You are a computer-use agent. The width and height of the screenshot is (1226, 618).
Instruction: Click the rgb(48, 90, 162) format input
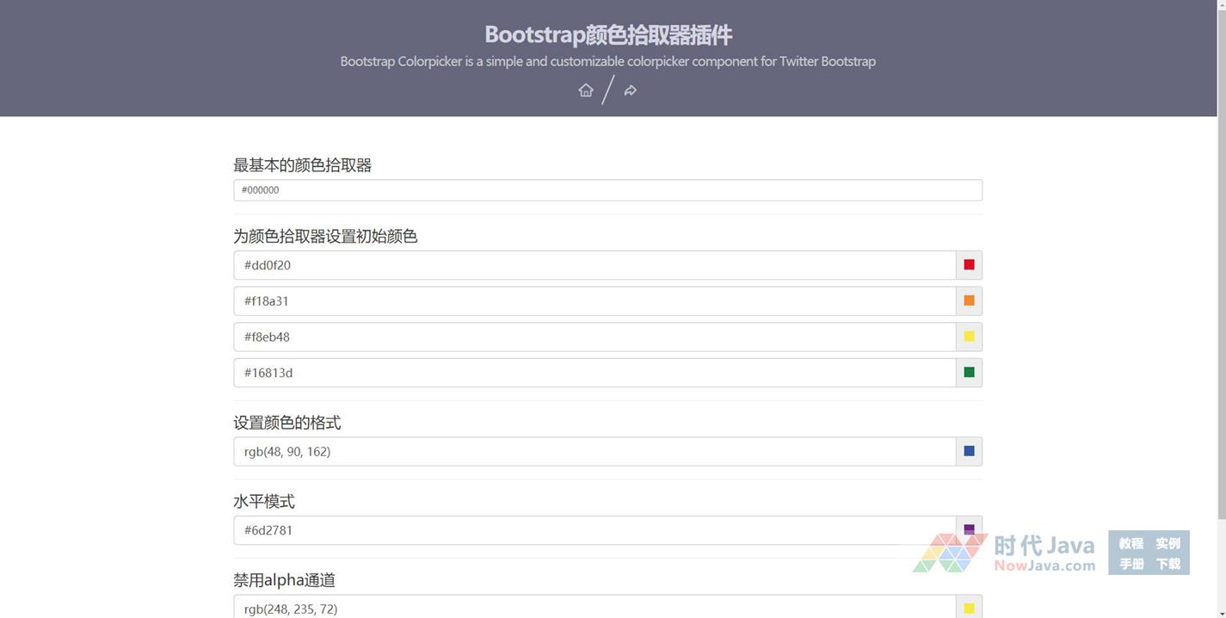594,451
